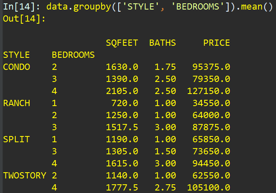Viewport: 276px width, 193px height.
Task: Click the 2.75 baths value
Action: (165, 188)
